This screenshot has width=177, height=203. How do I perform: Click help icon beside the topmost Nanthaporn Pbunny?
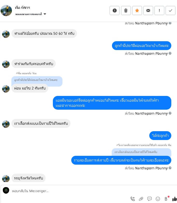[170, 23]
